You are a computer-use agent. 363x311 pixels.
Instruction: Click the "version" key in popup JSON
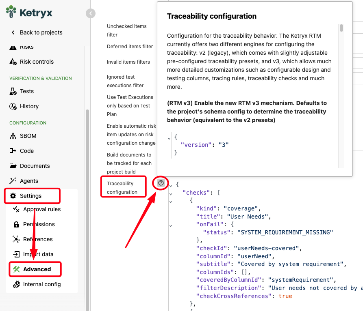(x=196, y=145)
